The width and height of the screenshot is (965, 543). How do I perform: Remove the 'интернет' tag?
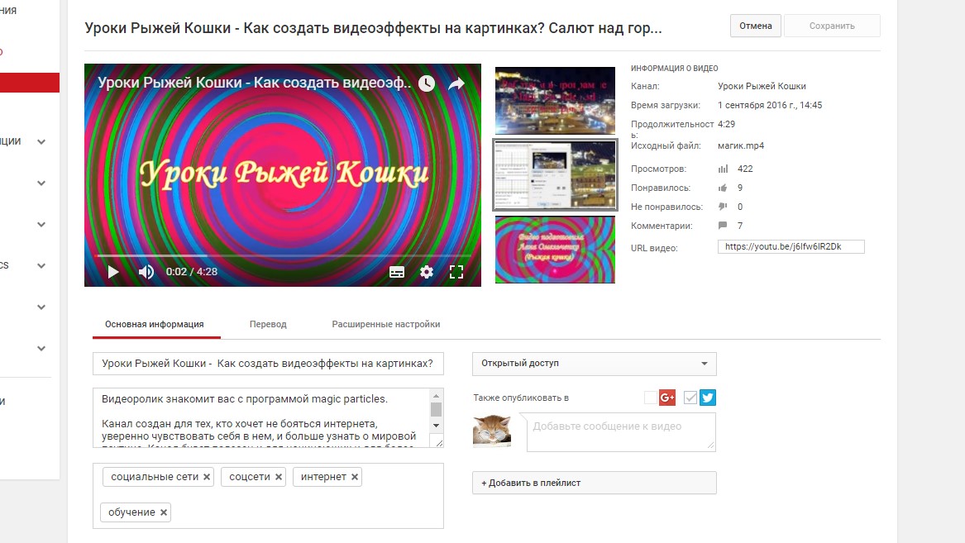(x=355, y=477)
